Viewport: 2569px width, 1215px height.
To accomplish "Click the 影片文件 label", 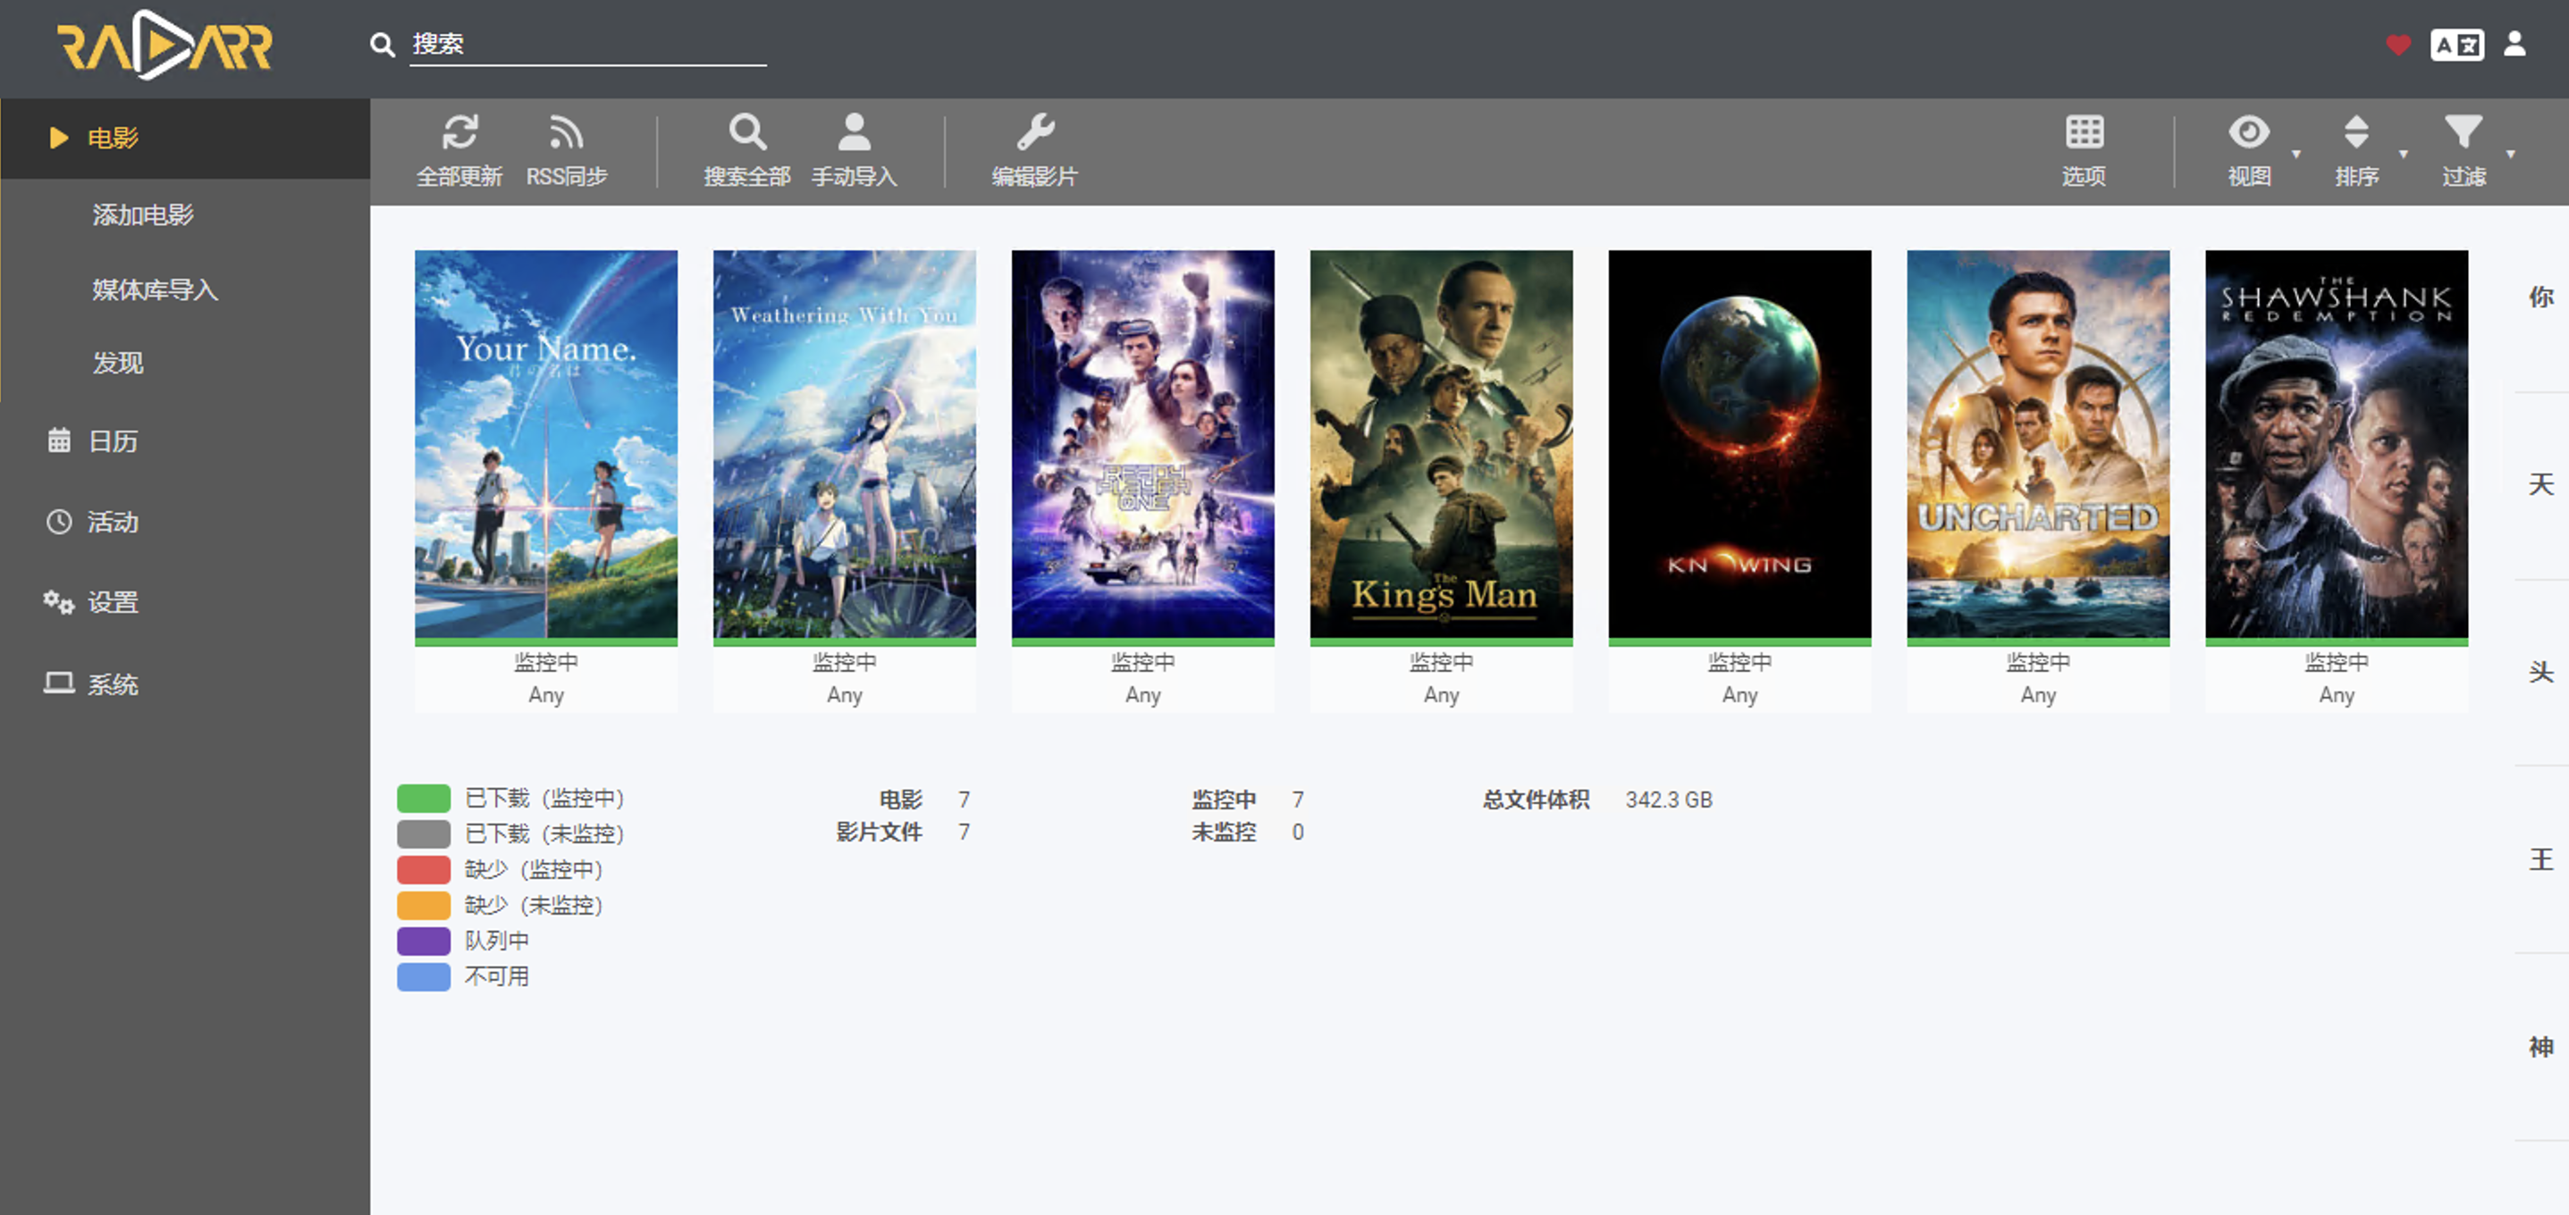I will [x=879, y=833].
